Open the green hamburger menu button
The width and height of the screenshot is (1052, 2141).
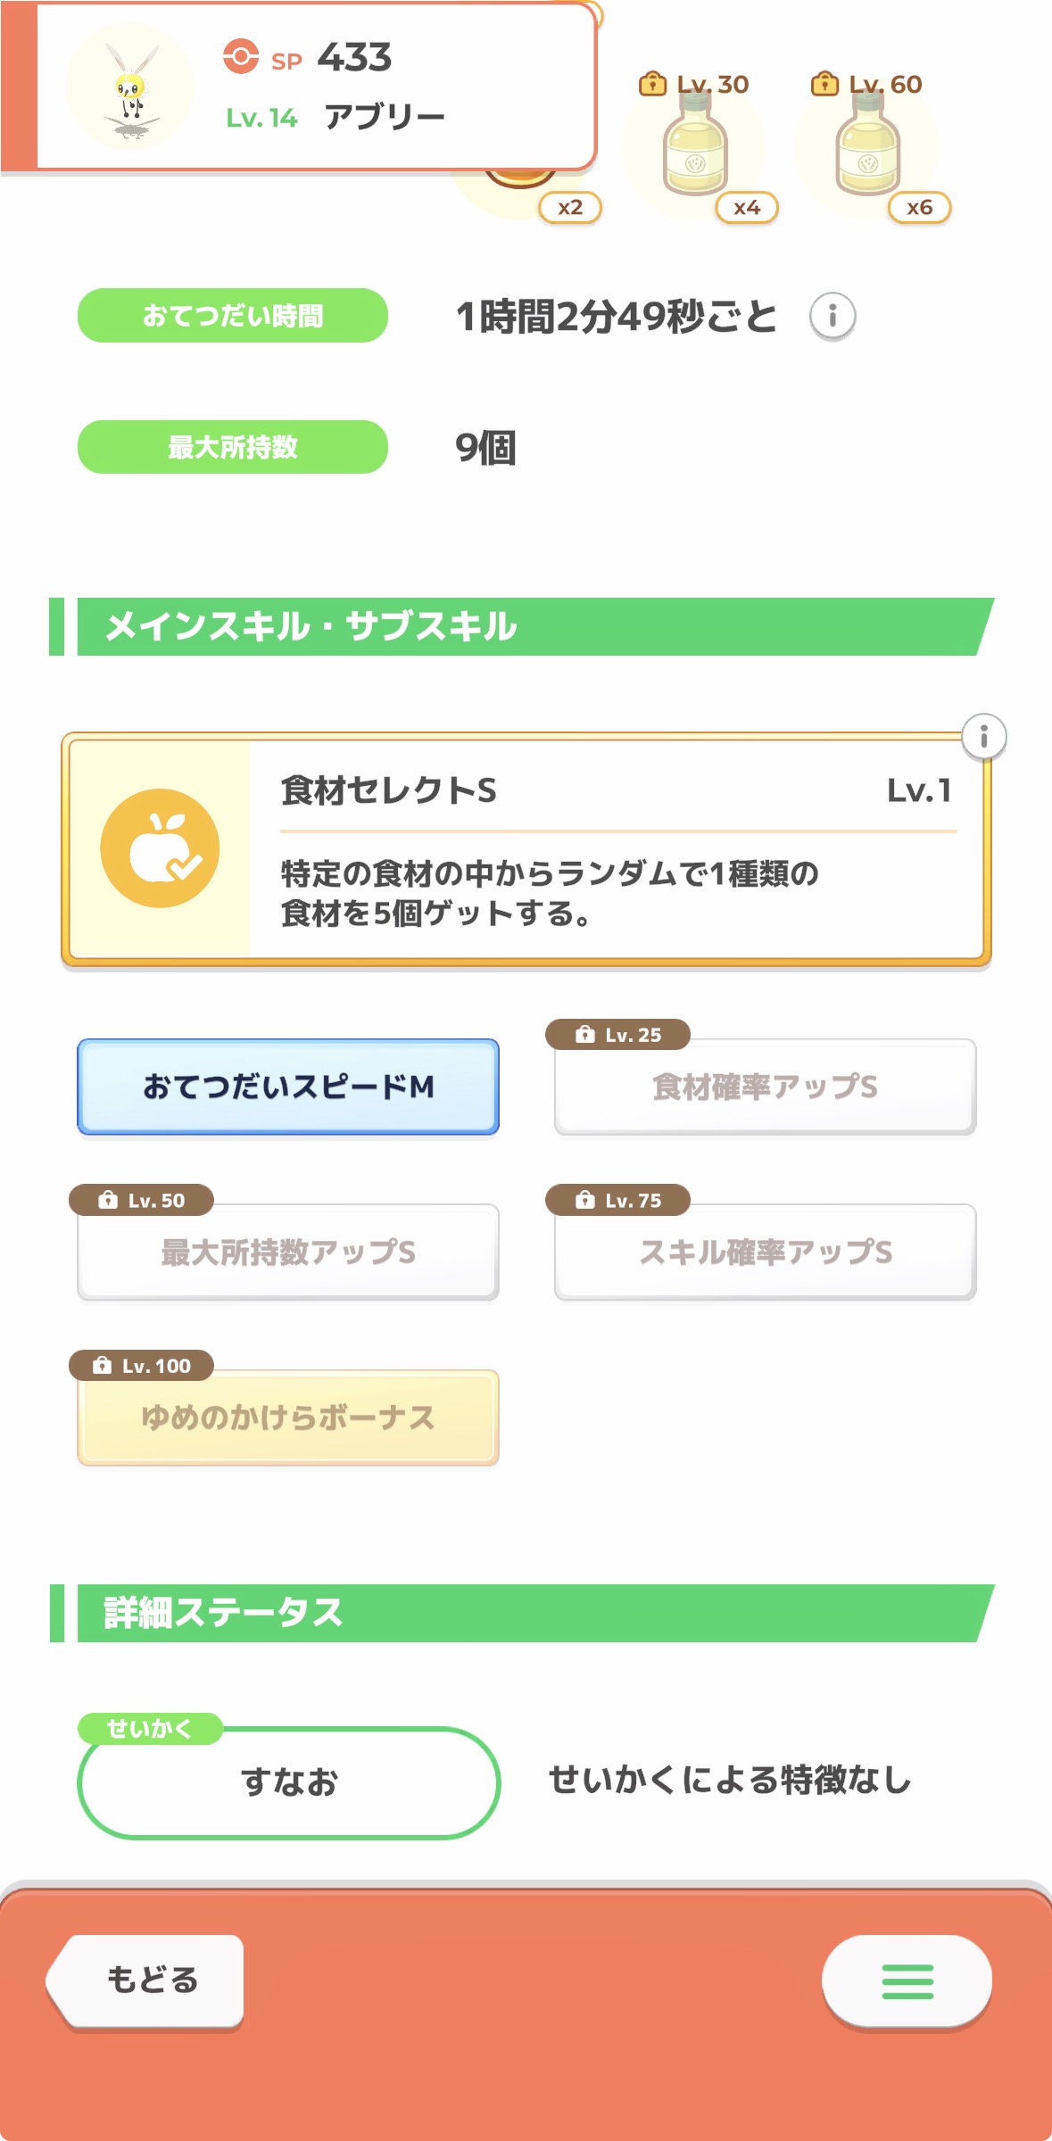point(907,1980)
